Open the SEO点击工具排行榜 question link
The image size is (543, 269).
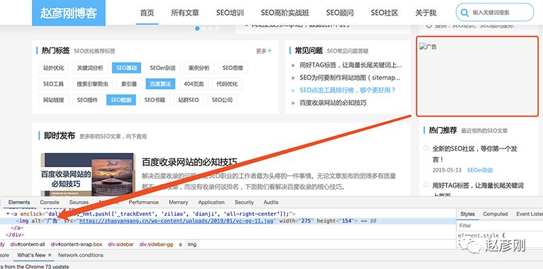[x=348, y=90]
